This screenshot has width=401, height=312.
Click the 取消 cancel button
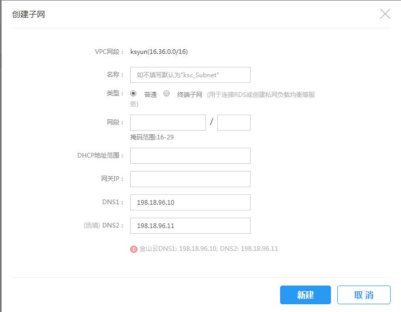pyautogui.click(x=364, y=295)
